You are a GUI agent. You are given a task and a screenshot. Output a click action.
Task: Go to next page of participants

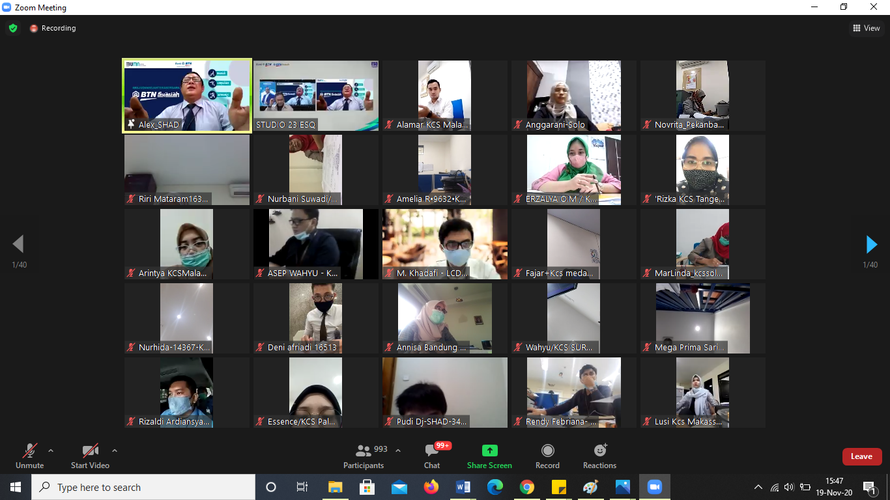[871, 244]
